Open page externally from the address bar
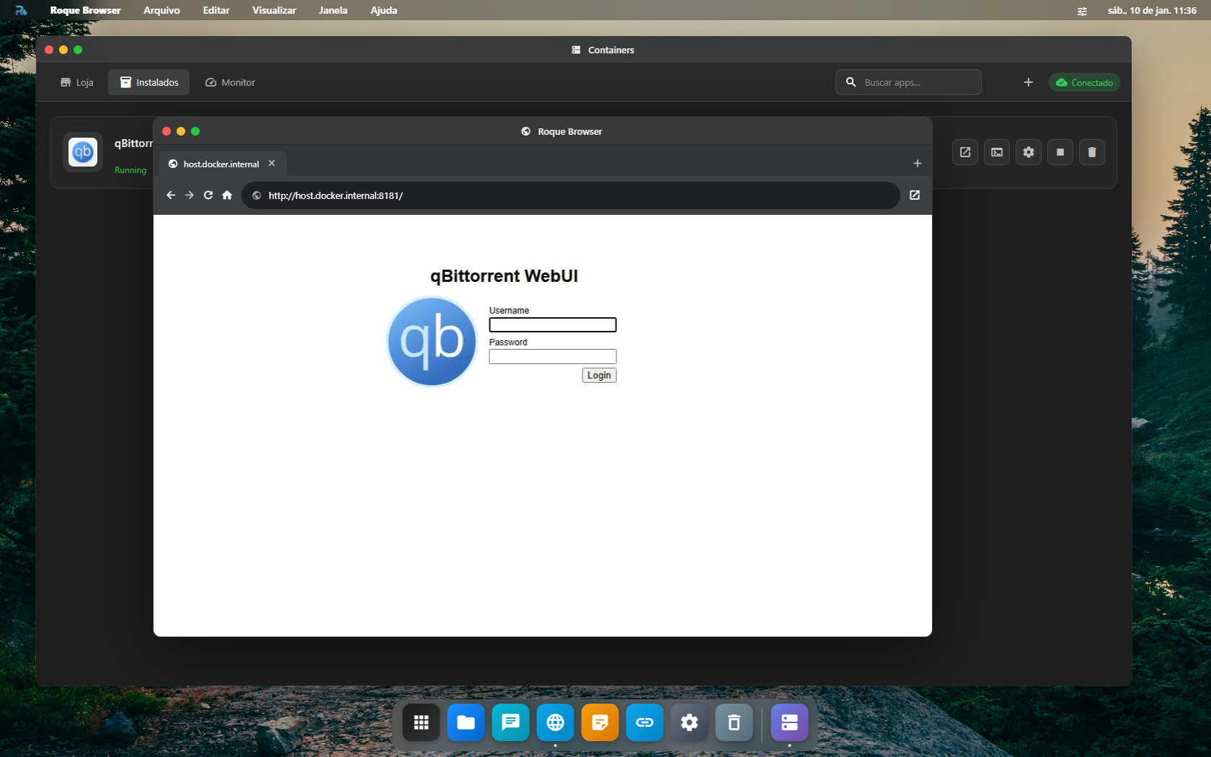The image size is (1211, 757). tap(914, 195)
